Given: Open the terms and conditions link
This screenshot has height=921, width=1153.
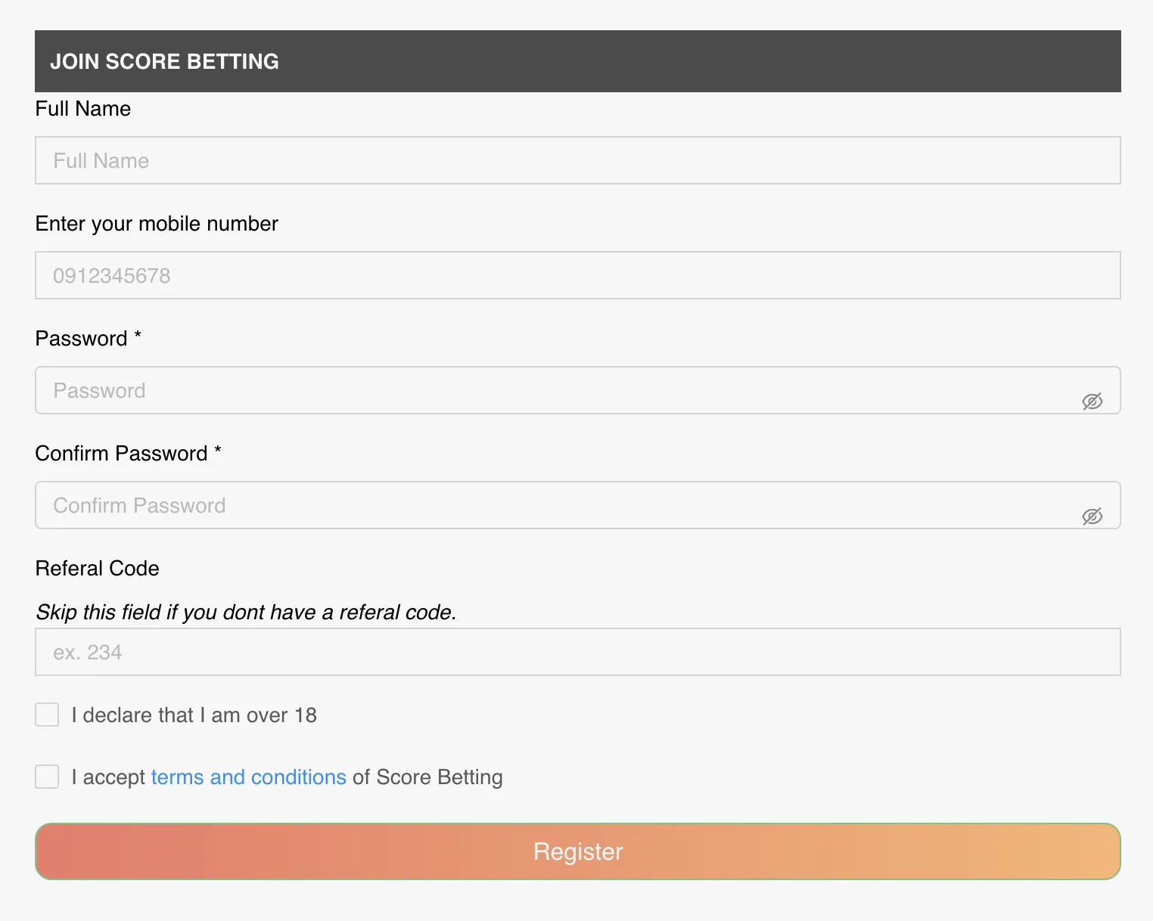Looking at the screenshot, I should 248,777.
